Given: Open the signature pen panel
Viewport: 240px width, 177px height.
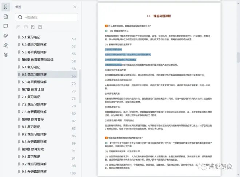Looking at the screenshot, I should 5,45.
